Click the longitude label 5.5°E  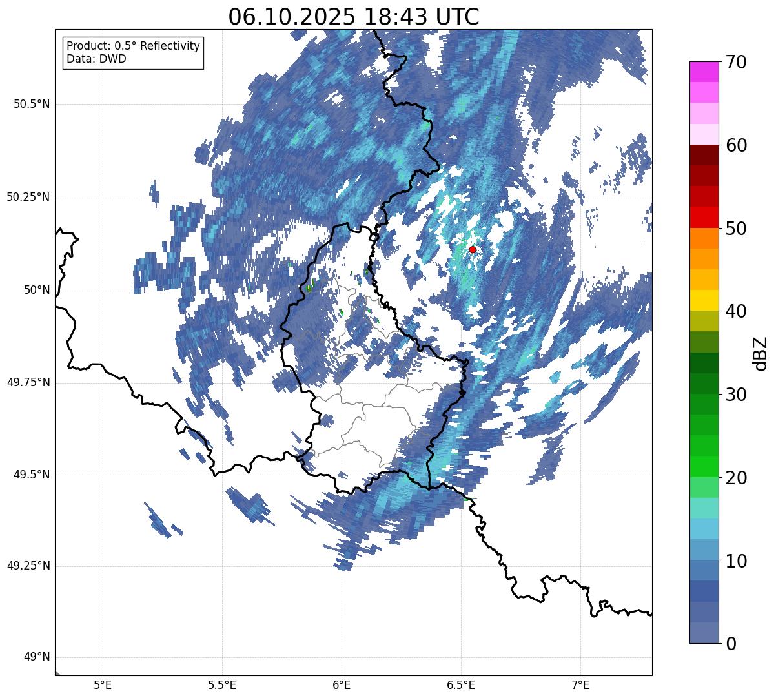click(x=222, y=684)
